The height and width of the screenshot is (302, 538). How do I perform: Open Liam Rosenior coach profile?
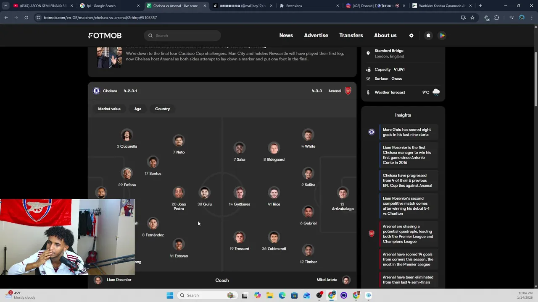[x=113, y=280]
